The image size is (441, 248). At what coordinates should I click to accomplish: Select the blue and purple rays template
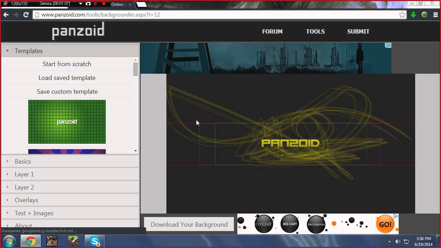pos(67,152)
